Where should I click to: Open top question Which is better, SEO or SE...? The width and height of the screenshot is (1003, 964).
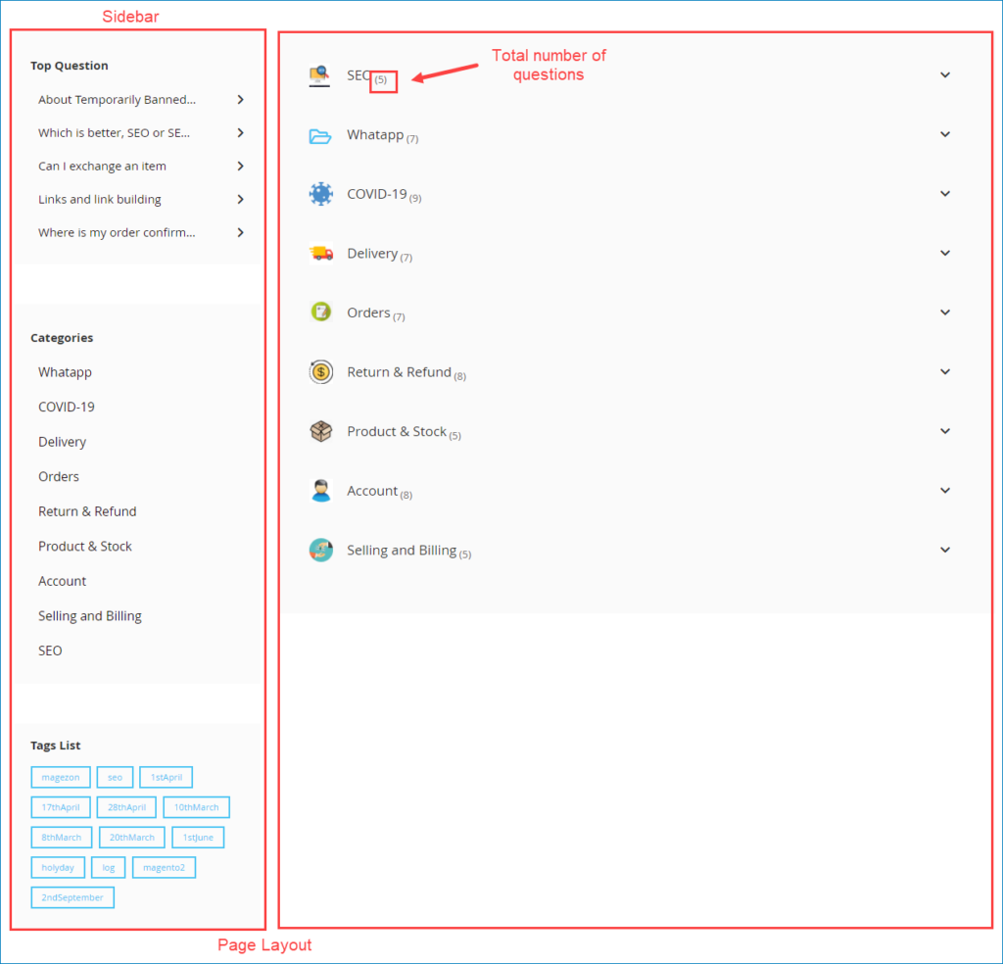pos(114,133)
